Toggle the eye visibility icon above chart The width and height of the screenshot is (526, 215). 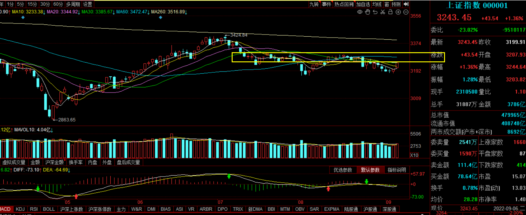360,12
